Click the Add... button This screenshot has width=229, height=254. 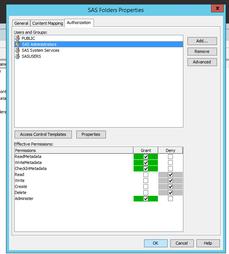click(x=202, y=41)
